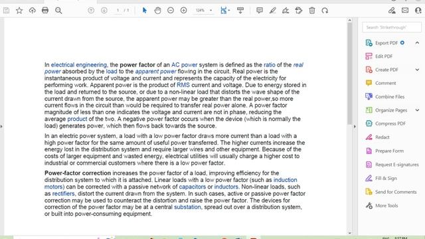
Task: Select the Highlight text pen tool
Action: 272,11
